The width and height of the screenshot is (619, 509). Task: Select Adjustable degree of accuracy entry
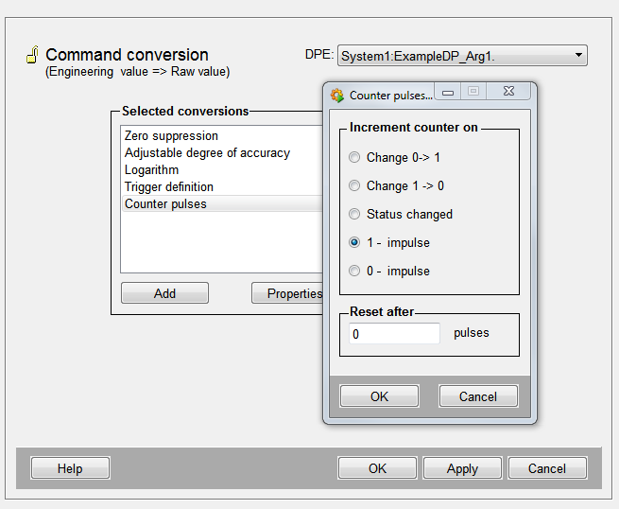pyautogui.click(x=207, y=153)
